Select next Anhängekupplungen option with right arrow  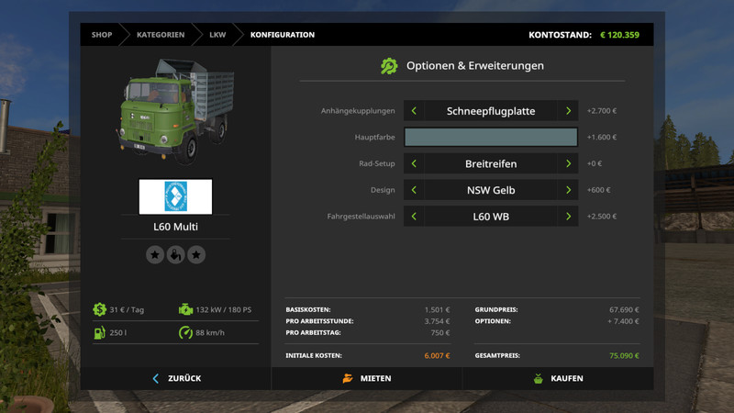tap(568, 111)
